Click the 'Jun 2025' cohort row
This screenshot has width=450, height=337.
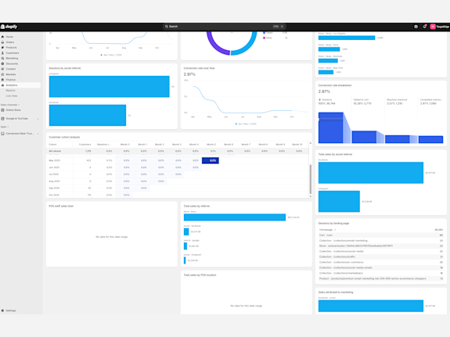coord(178,167)
